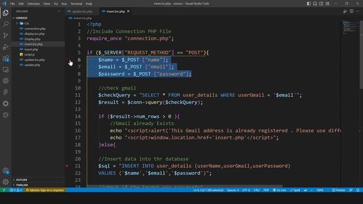The image size is (363, 204).
Task: Change indentation via Spaces: 4
Action: 233,190
